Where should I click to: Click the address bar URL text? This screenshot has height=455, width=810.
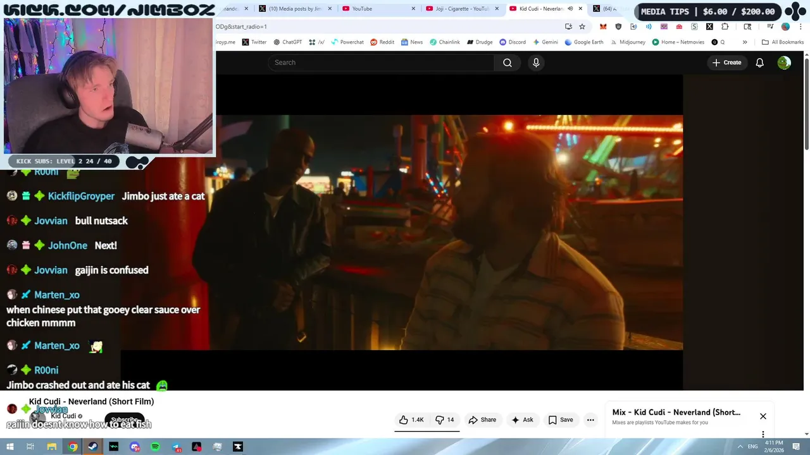(x=241, y=27)
